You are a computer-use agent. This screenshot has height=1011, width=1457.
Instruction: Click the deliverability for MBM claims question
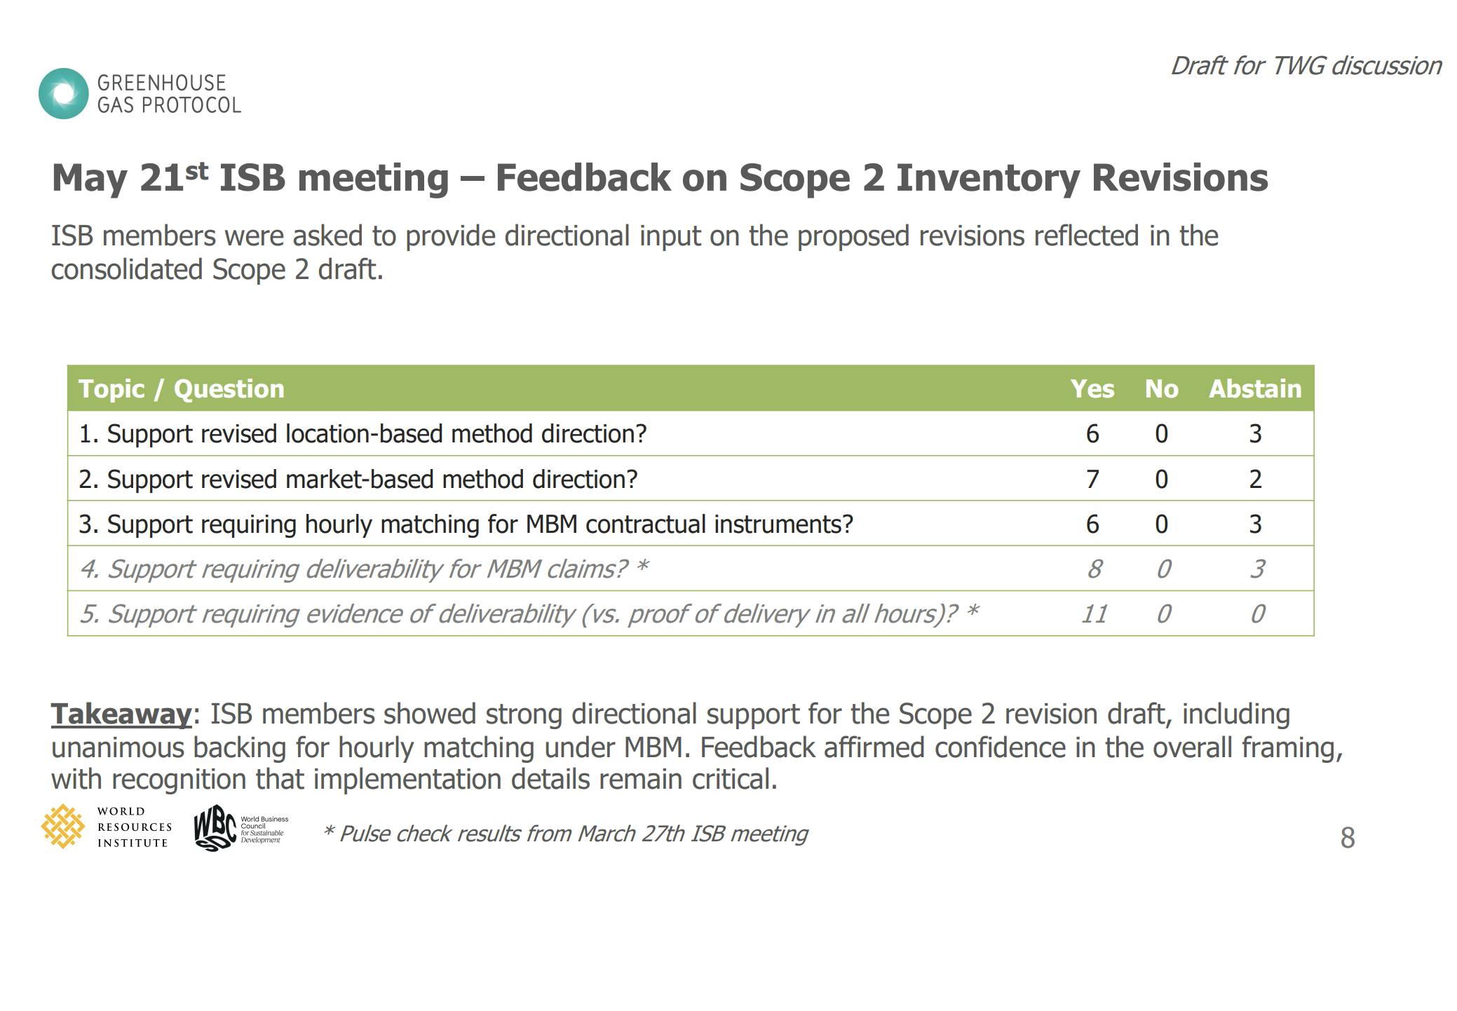364,569
